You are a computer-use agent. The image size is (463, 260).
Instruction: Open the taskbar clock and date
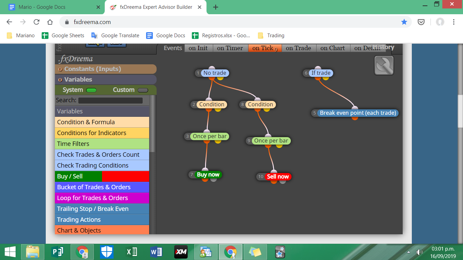(444, 252)
